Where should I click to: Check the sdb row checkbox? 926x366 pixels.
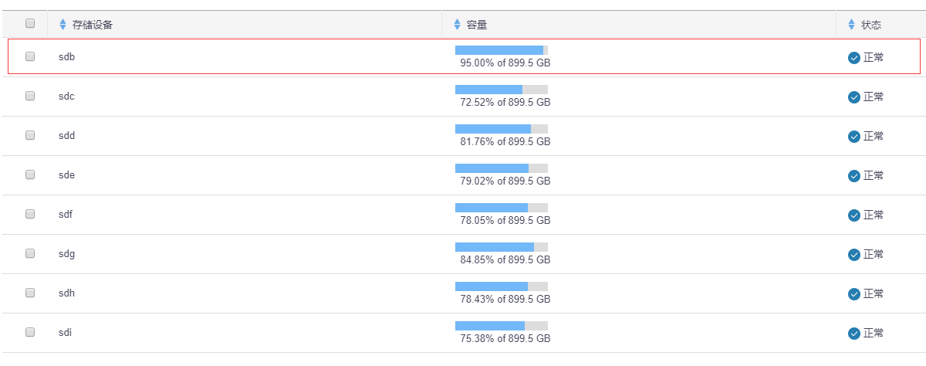tap(30, 56)
